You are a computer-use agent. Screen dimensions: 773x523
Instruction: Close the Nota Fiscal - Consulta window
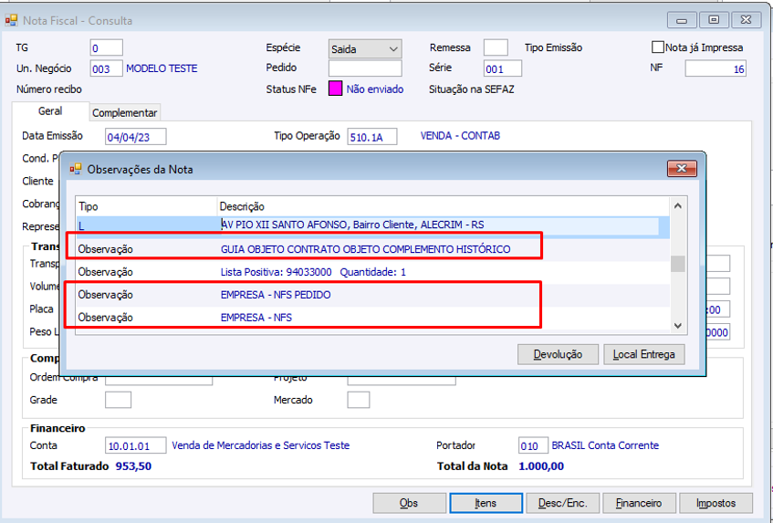746,20
